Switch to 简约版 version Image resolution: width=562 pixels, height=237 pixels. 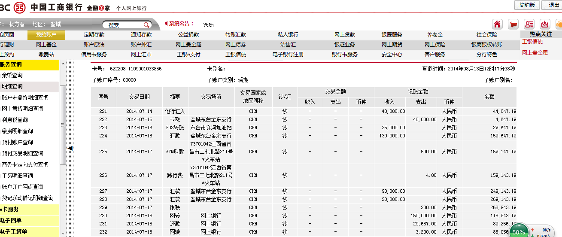pyautogui.click(x=527, y=5)
